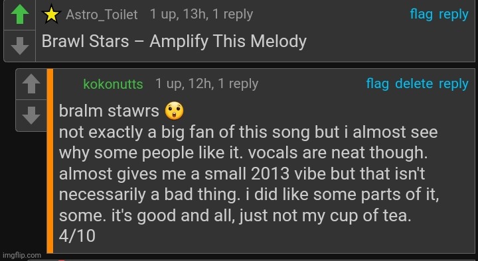
Task: Select the 'Brawl Stars – Amplify This Melody' text
Action: click(x=174, y=41)
